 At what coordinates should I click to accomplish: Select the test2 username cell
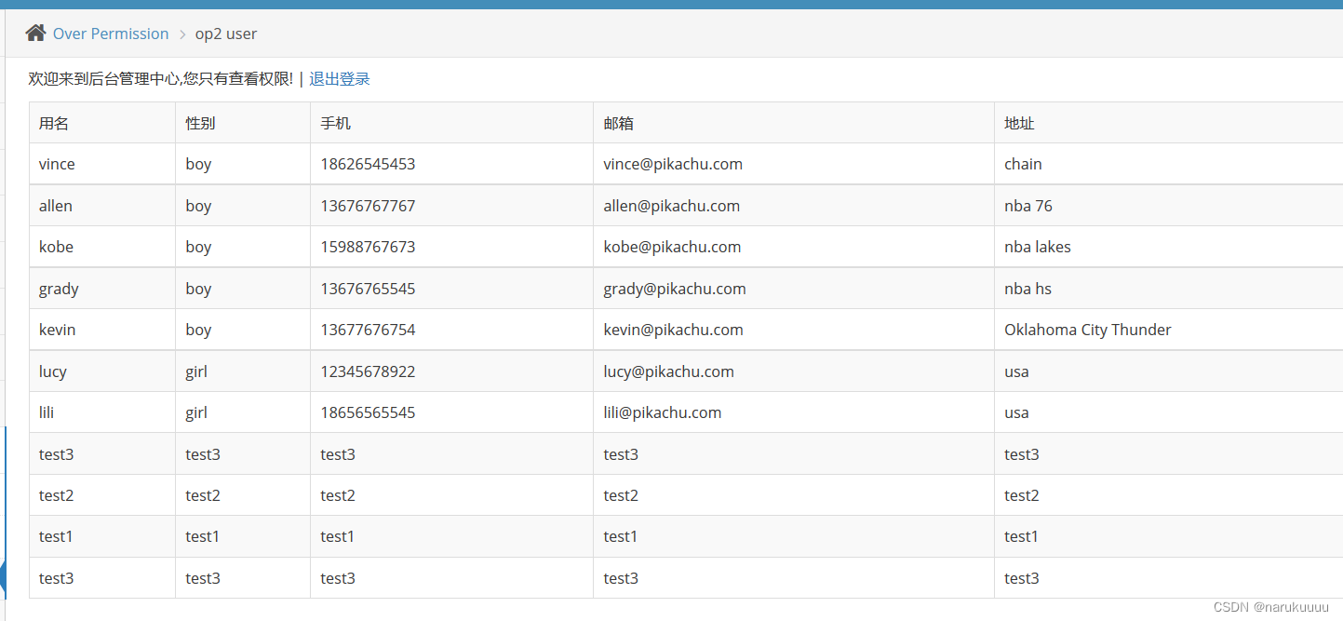[x=56, y=495]
